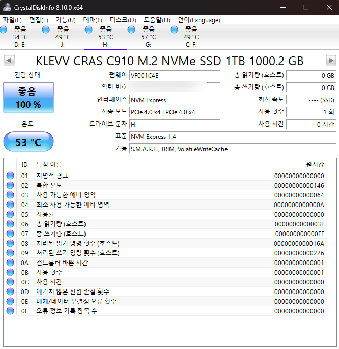339x349 pixels.
Task: Click the status orb for disk G:
Action: click(131, 30)
